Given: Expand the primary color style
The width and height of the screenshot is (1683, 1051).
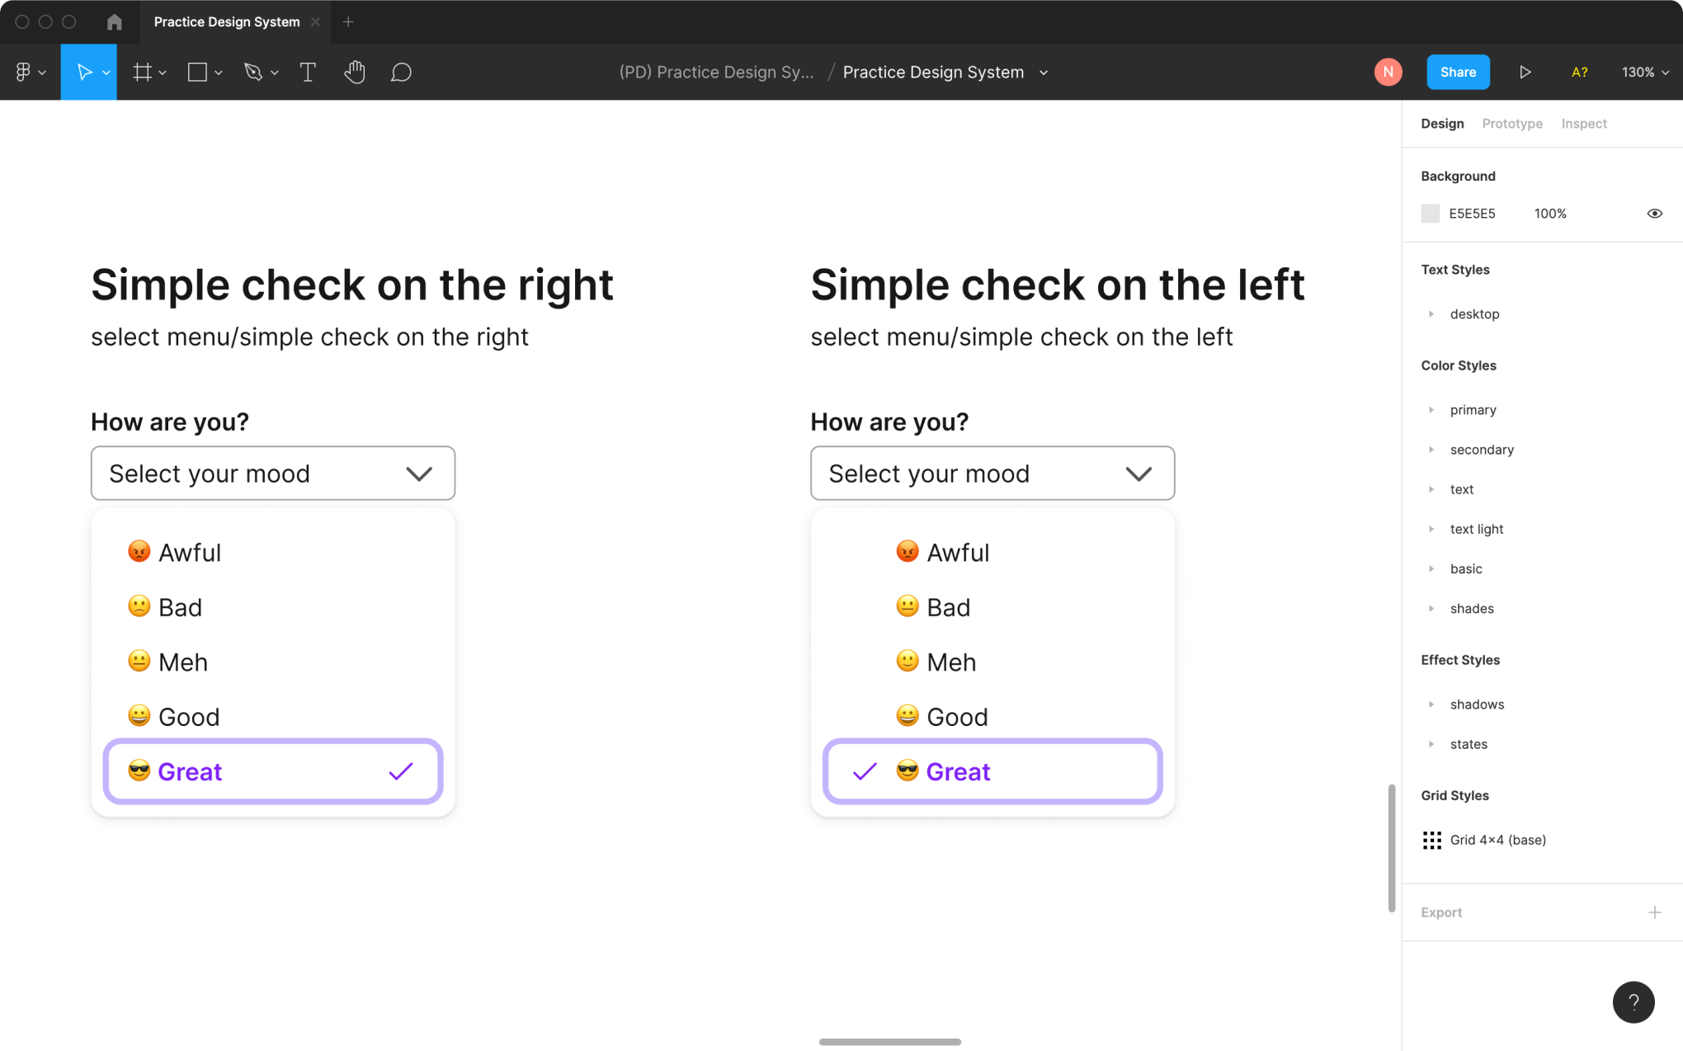Looking at the screenshot, I should (1432, 409).
